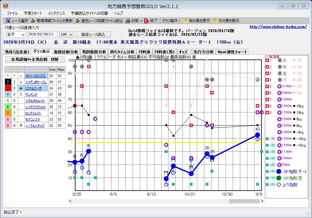The height and width of the screenshot is (218, 312).
Task: Switch to the 持ちタイム分析 tab
Action: coord(122,52)
